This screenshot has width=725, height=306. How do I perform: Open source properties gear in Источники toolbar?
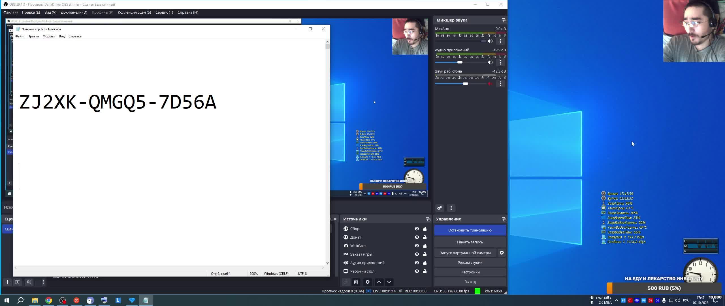click(368, 282)
